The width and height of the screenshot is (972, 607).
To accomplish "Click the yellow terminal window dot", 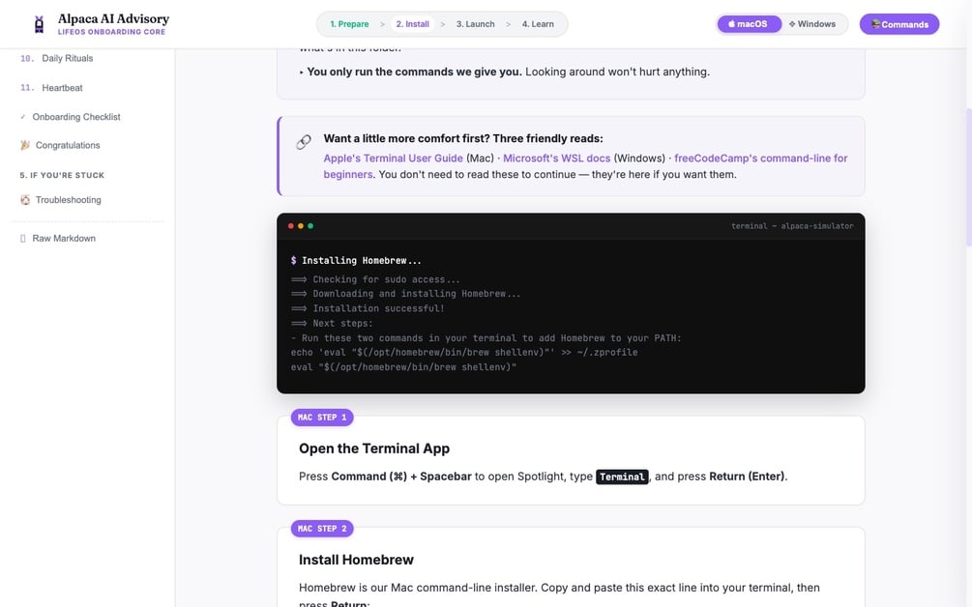I will 301,226.
